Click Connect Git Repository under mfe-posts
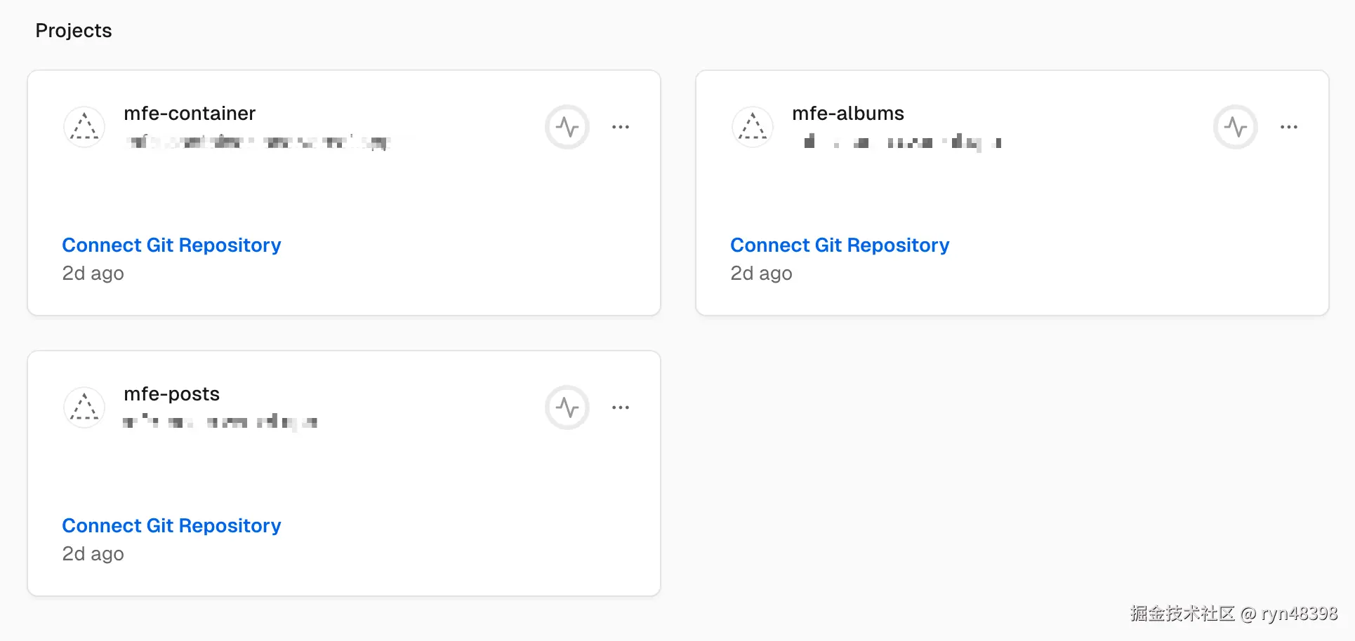This screenshot has height=641, width=1355. tap(171, 525)
